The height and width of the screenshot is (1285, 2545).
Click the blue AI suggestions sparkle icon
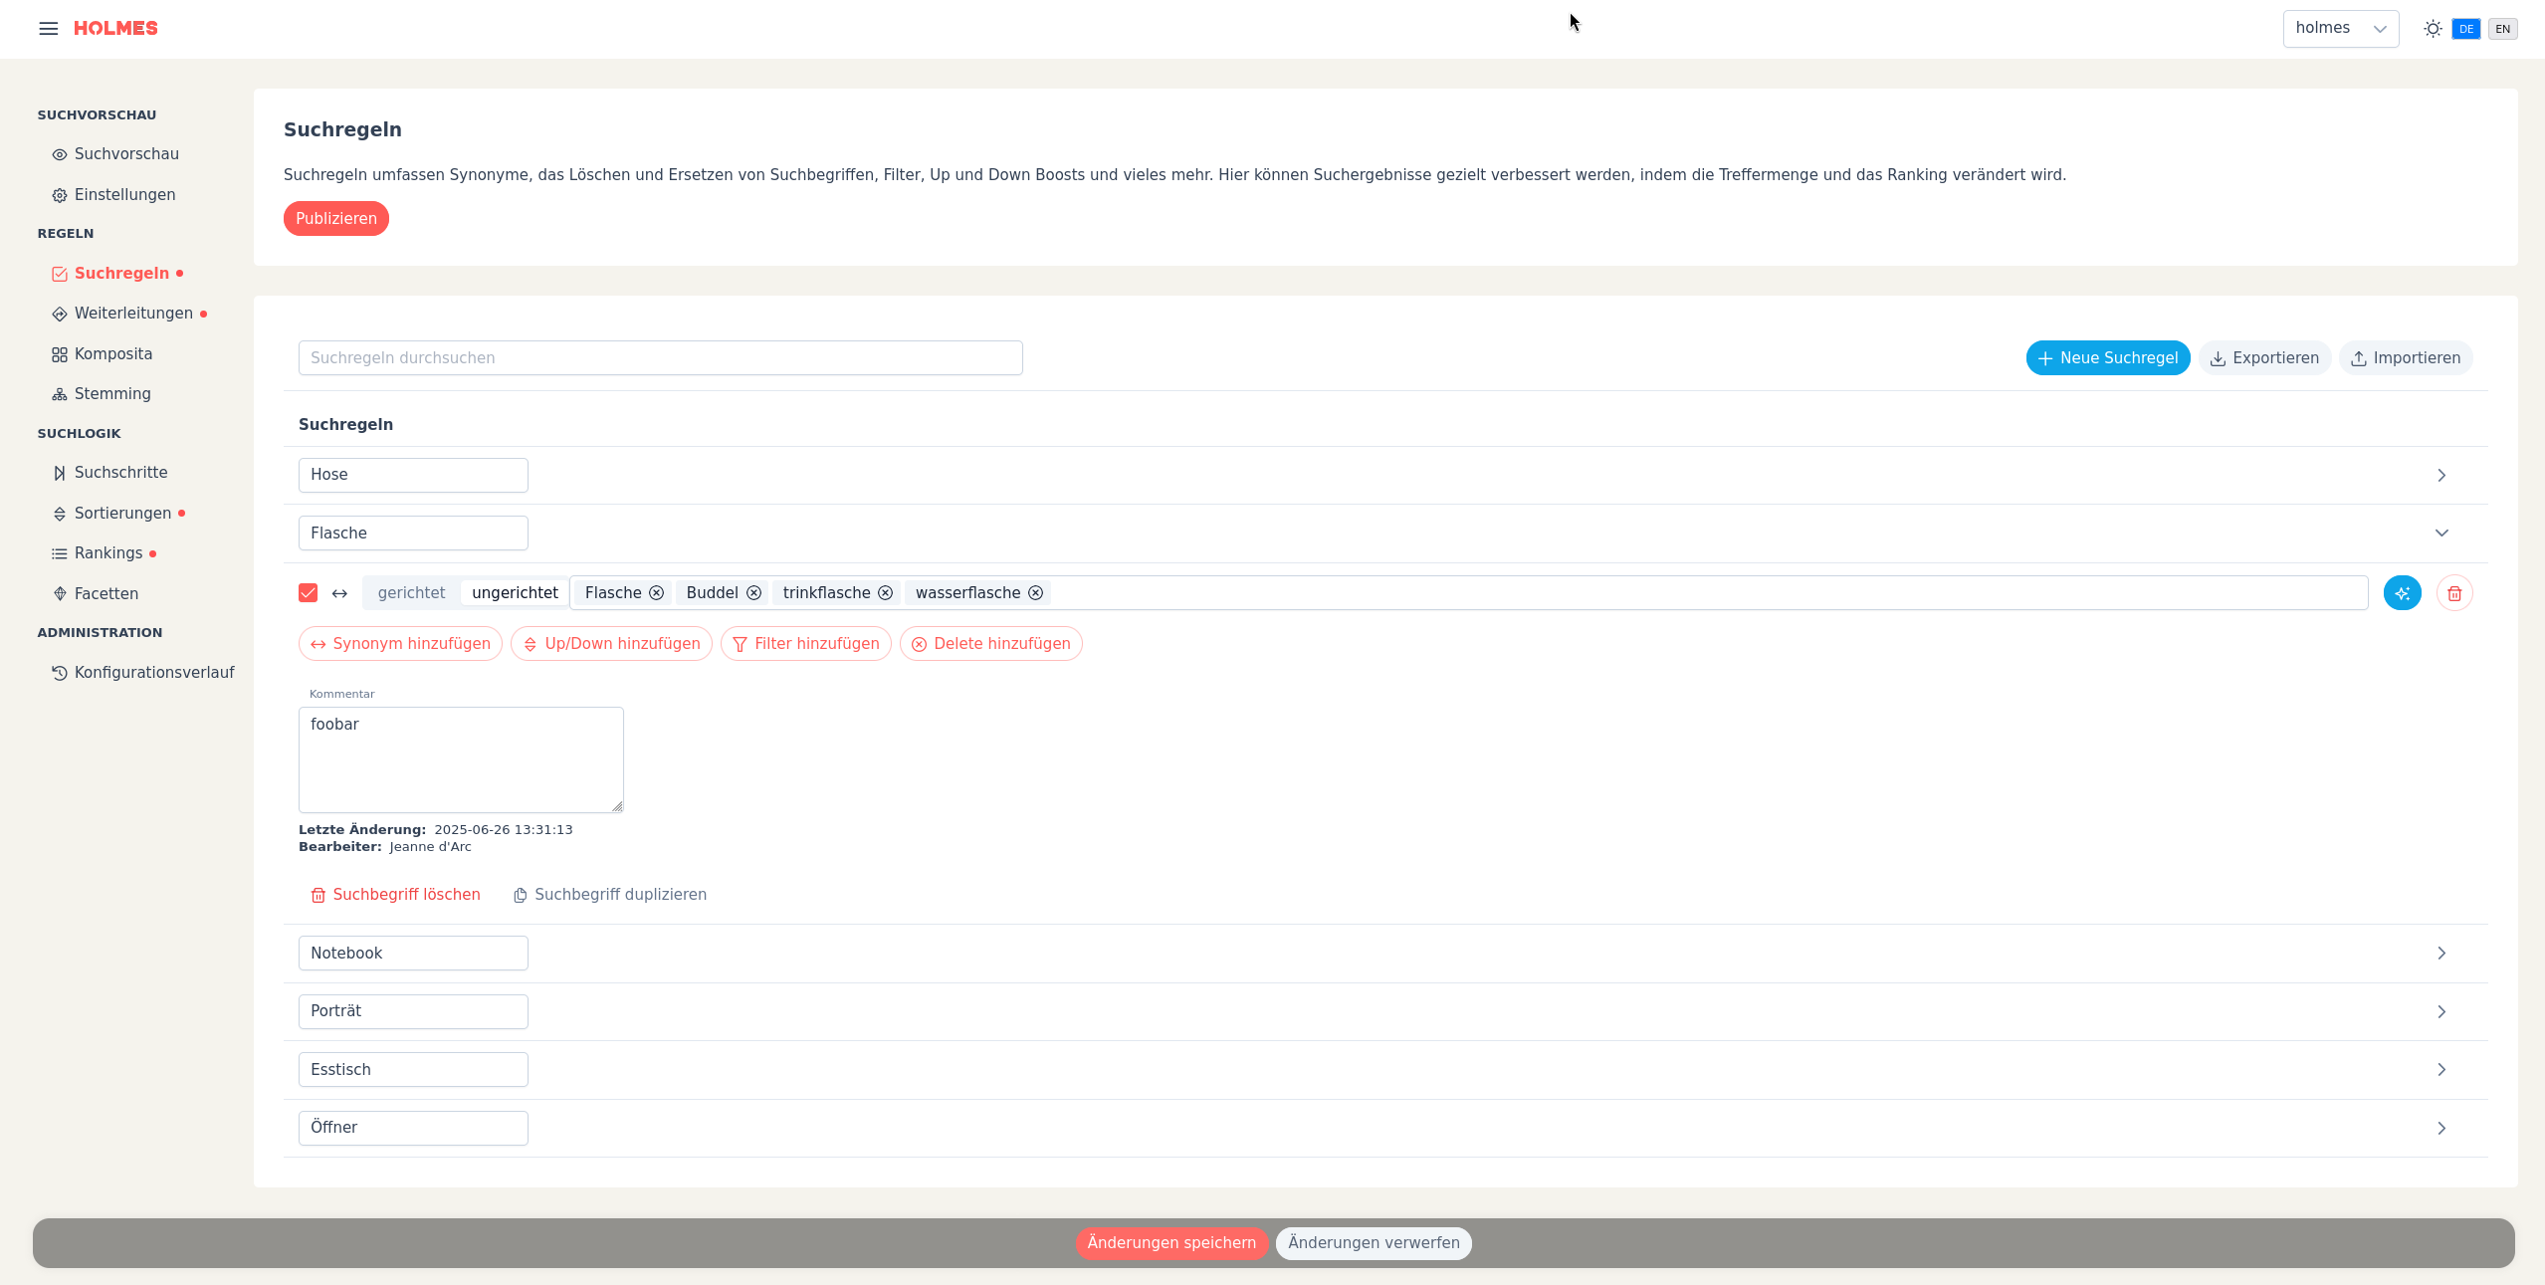coord(2402,593)
